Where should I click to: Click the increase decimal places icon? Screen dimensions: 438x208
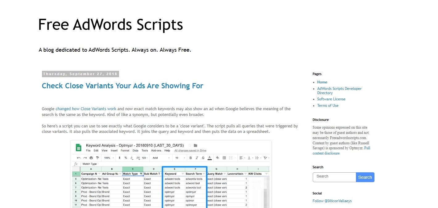tap(138, 158)
